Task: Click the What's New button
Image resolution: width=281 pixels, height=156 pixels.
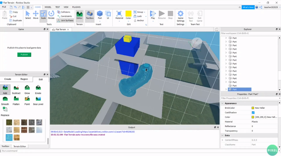Action: (x=248, y=7)
